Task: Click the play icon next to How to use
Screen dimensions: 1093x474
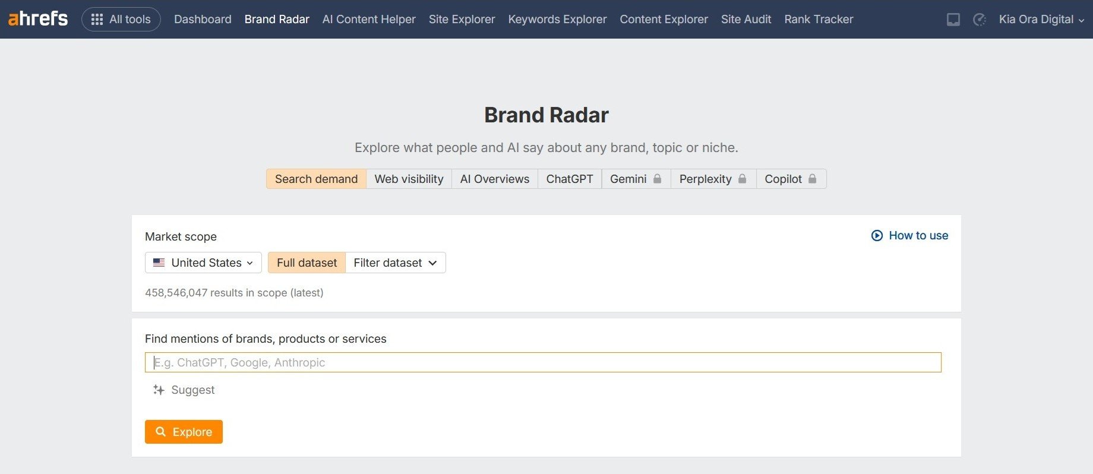Action: point(877,236)
